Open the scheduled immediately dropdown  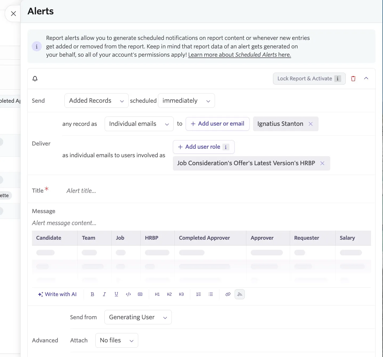(186, 101)
